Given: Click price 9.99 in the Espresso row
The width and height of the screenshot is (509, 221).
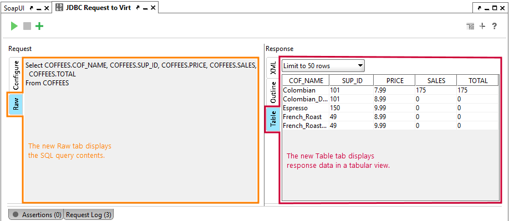Looking at the screenshot, I should [394, 108].
